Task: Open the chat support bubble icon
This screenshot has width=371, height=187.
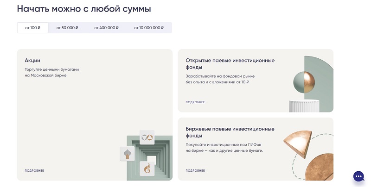Action: pyautogui.click(x=358, y=176)
